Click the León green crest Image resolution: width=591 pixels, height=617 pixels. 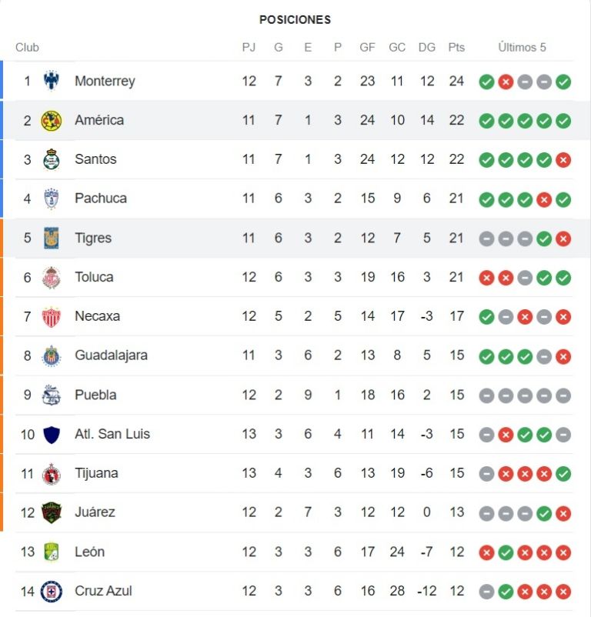[x=51, y=552]
